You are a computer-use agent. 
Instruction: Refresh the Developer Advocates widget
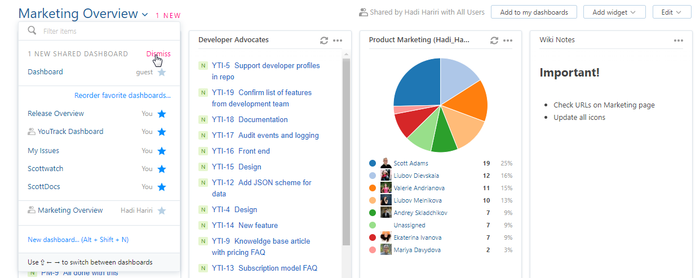[x=324, y=41]
